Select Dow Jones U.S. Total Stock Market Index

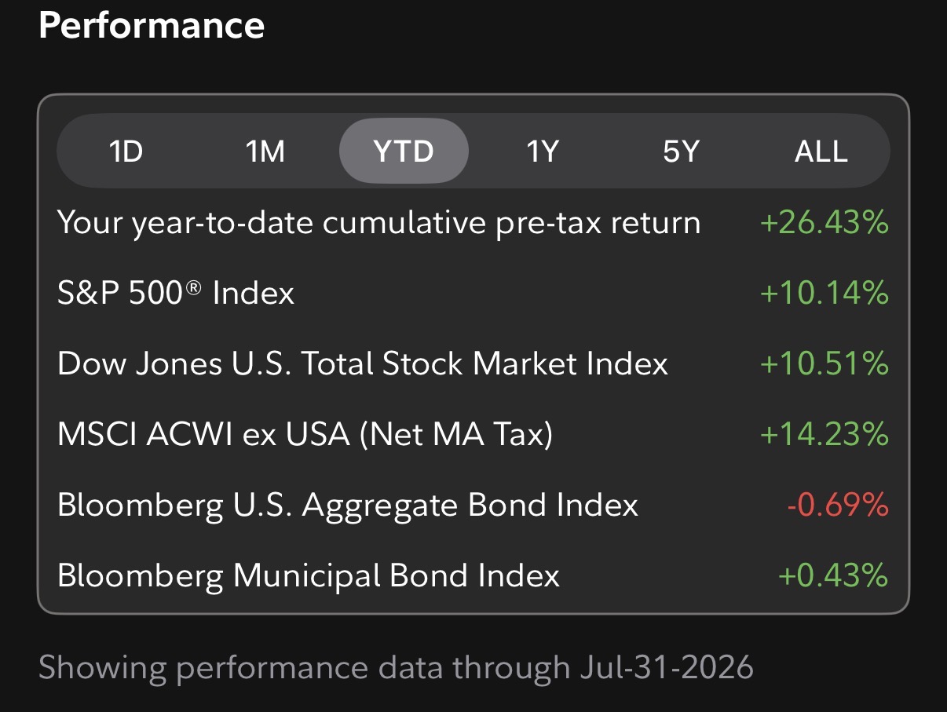coord(363,363)
